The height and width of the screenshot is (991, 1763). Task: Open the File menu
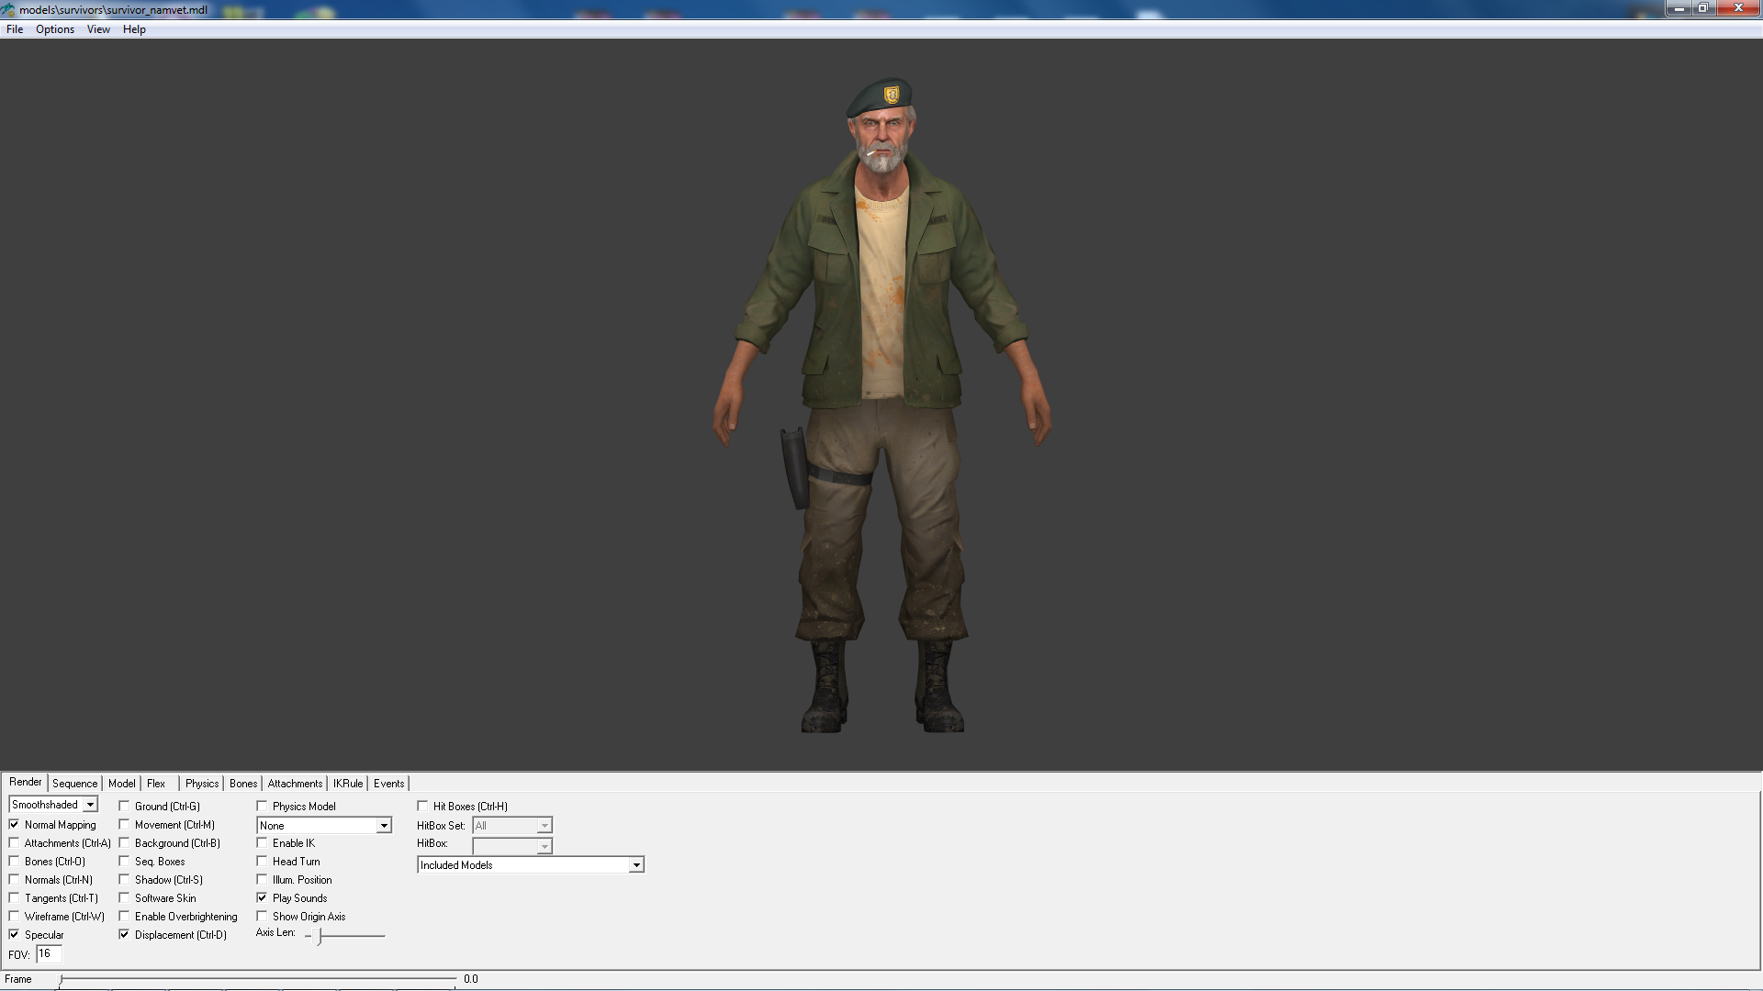click(15, 29)
